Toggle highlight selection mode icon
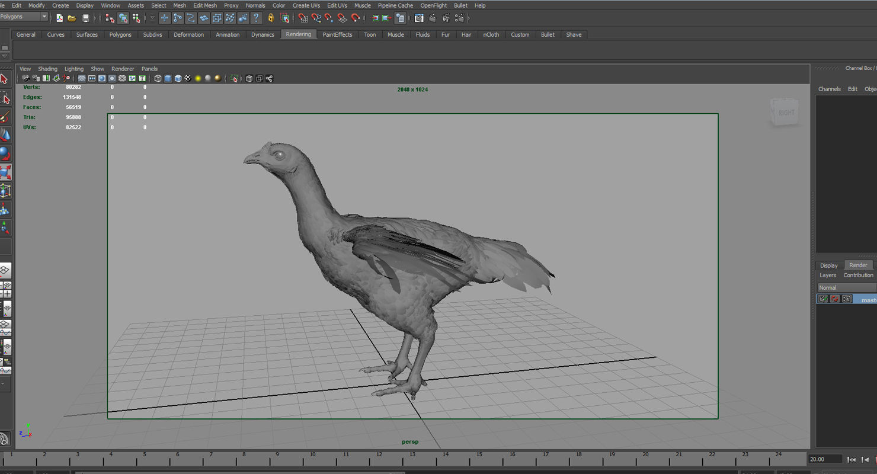 [284, 18]
